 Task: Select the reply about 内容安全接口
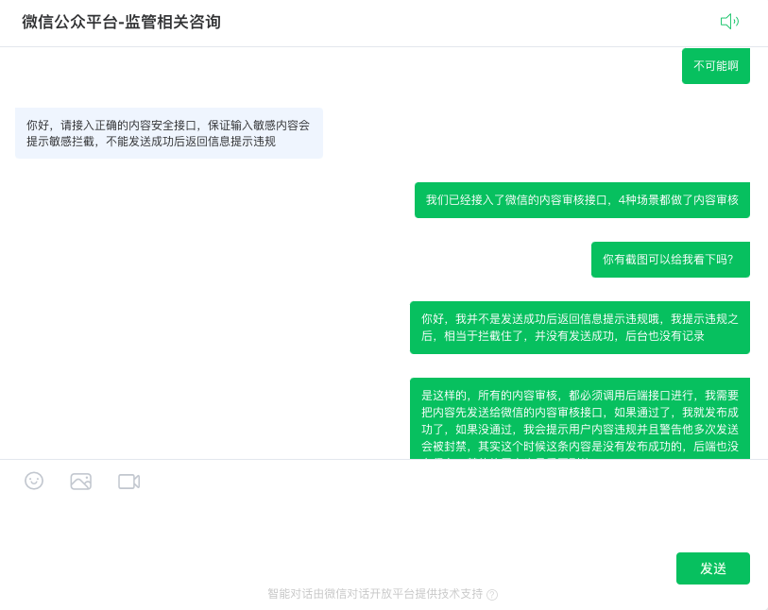coord(169,133)
